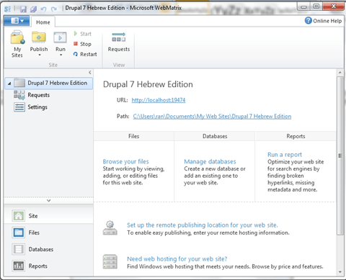Click the remote publishing gear server icon
Viewport: 346px width, 280px height.
110,228
